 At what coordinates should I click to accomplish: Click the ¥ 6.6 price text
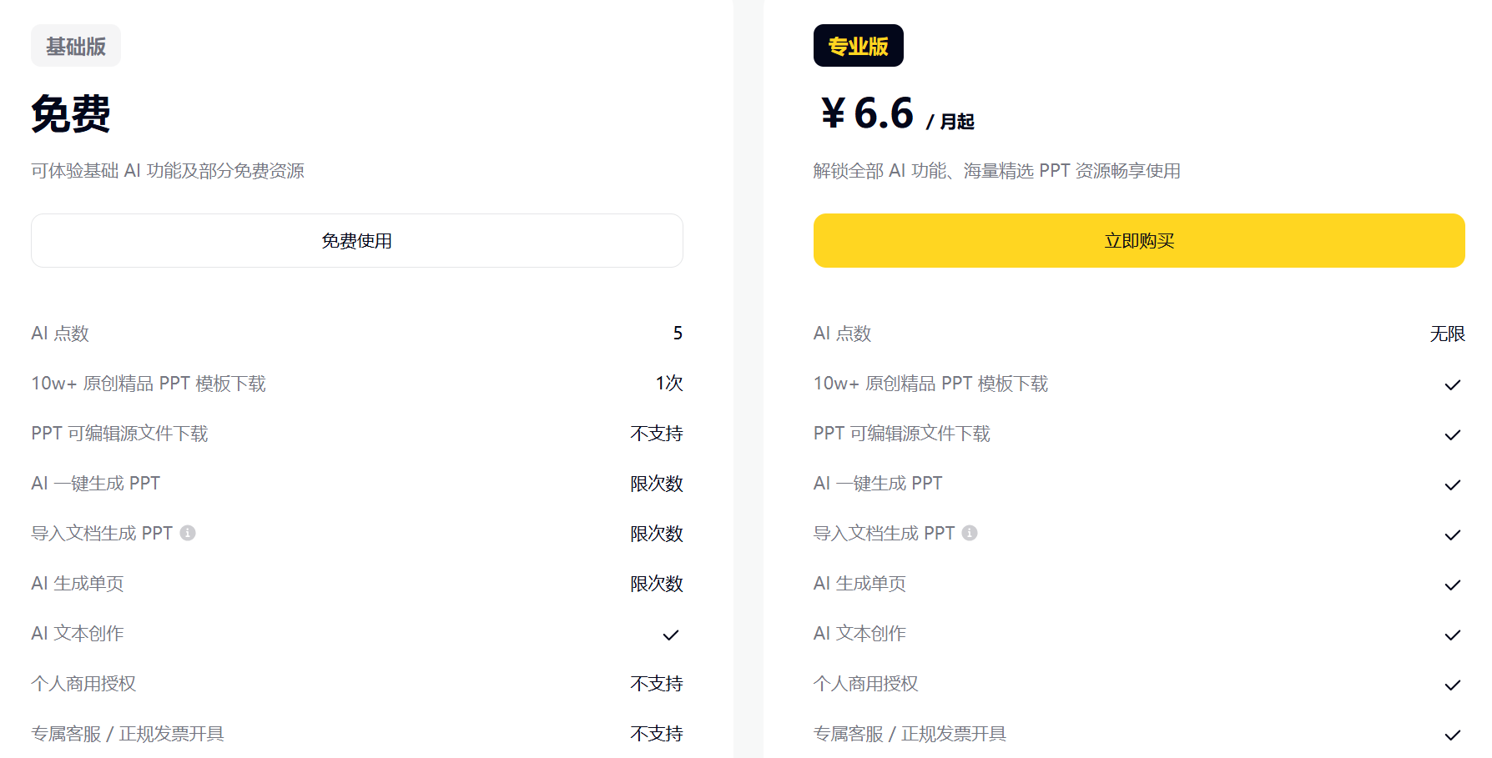tap(868, 113)
